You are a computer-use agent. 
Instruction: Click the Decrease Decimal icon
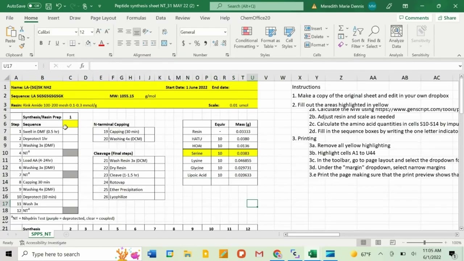pos(223,43)
